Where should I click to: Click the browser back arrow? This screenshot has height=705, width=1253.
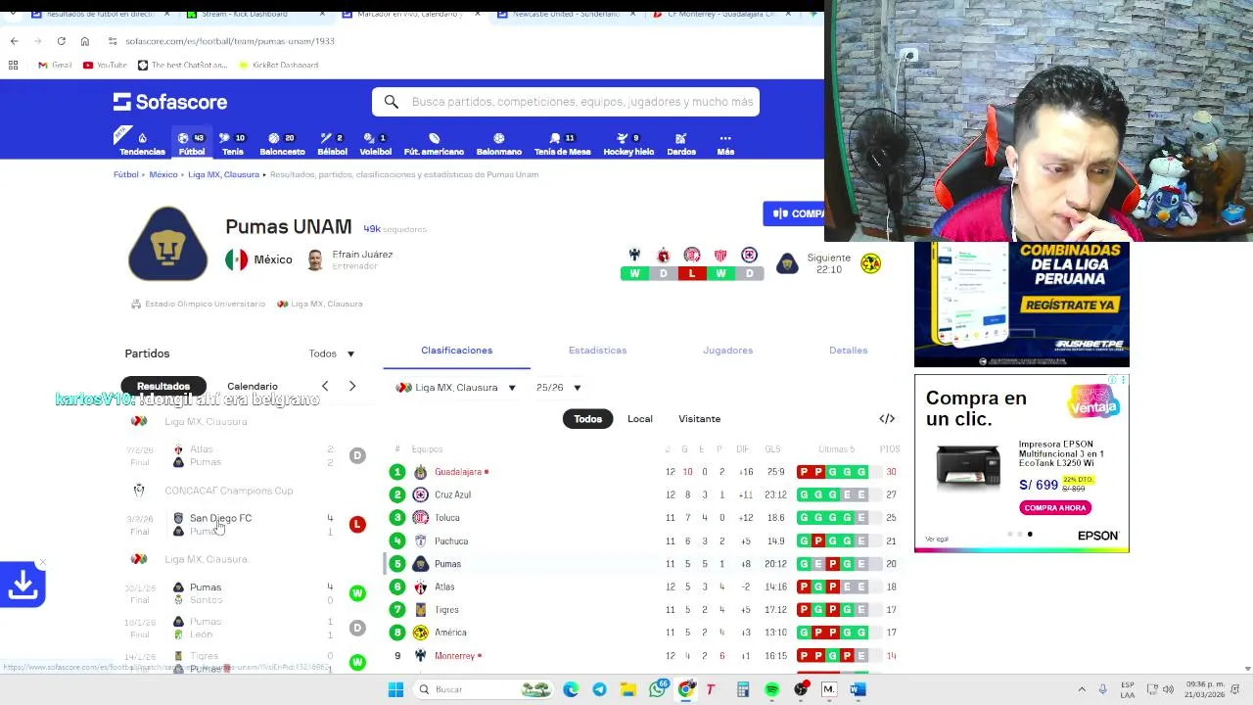tap(14, 41)
